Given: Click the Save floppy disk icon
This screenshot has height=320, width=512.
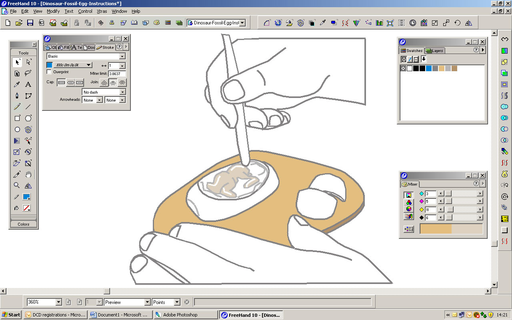Looking at the screenshot, I should pyautogui.click(x=30, y=23).
